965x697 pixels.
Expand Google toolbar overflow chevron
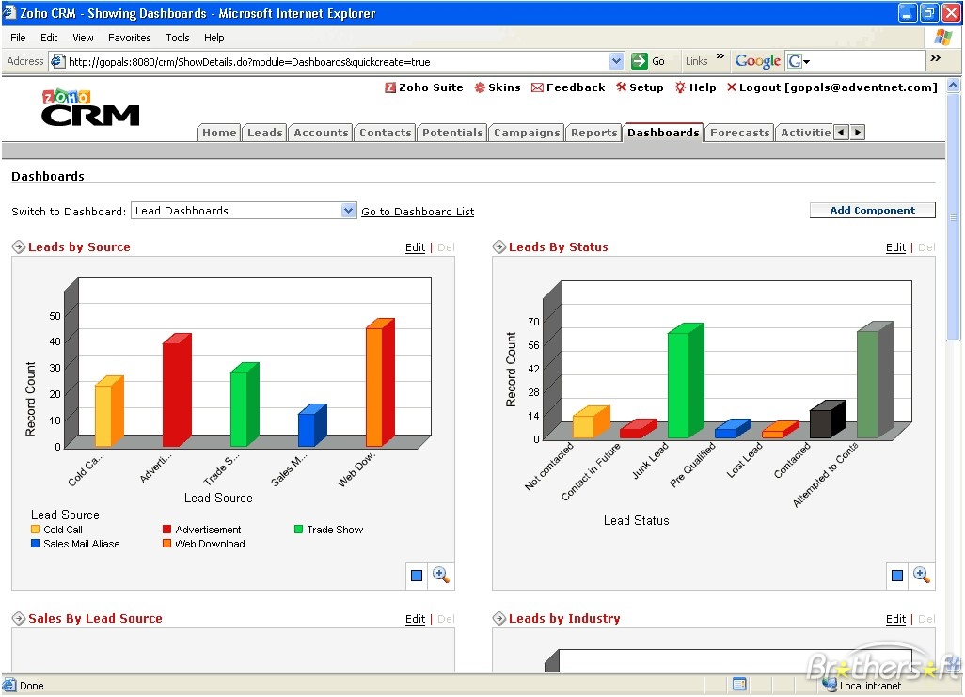coord(936,58)
